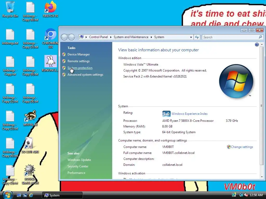Click the search magnifier icon
Screen dimensions: 266x199
pos(260,37)
